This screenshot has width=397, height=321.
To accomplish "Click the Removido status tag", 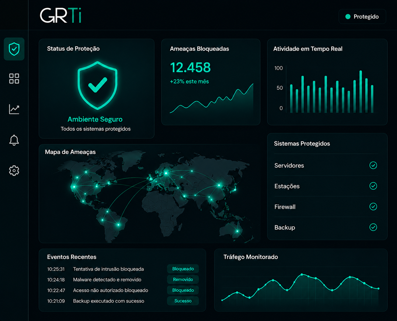I will (183, 279).
